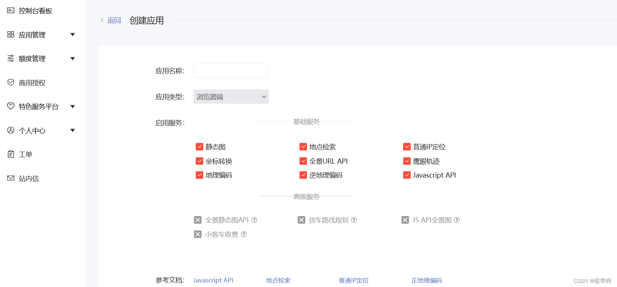Viewport: 617px width, 287px height.
Task: Toggle the 全景URL API checkbox
Action: click(303, 161)
